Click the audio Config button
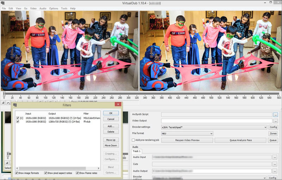This screenshot has height=180, width=282. coord(272,178)
